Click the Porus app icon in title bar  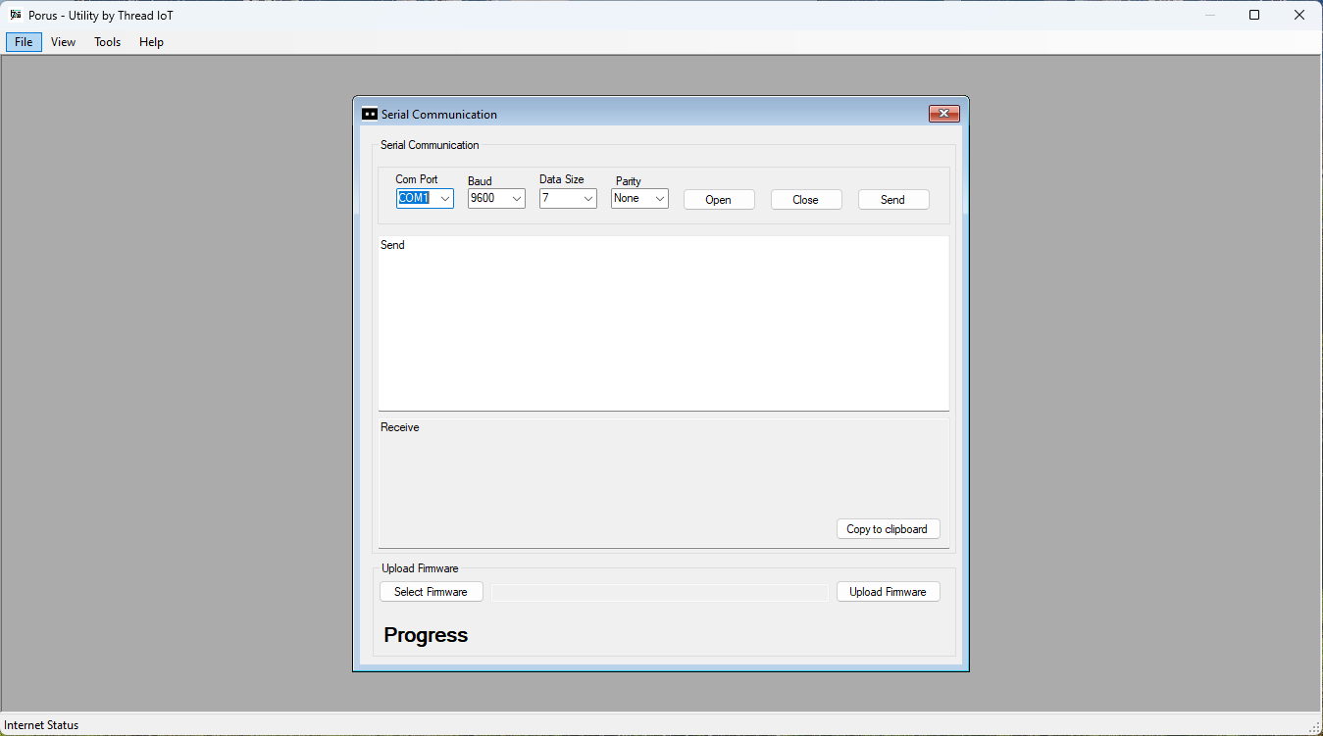(x=16, y=15)
